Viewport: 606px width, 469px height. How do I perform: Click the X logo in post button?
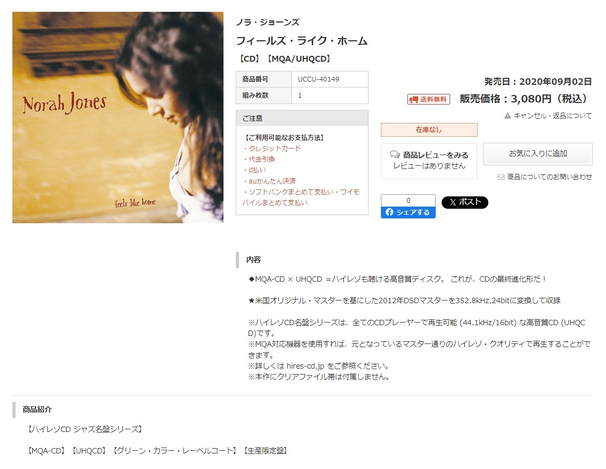click(x=453, y=202)
